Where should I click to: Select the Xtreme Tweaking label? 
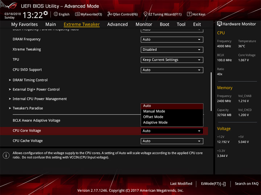coord(26,49)
